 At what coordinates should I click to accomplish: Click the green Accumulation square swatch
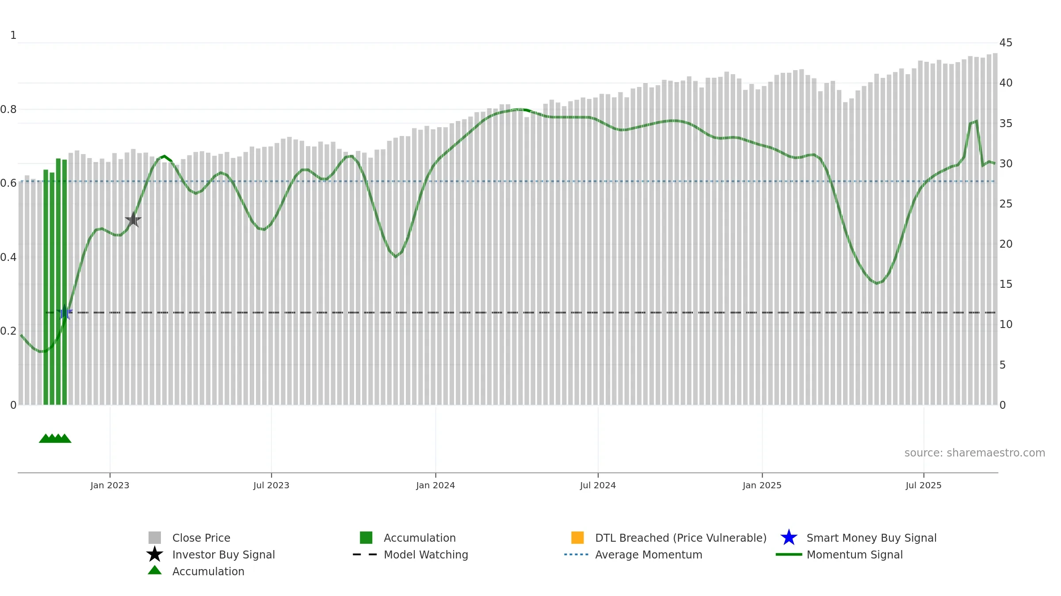[366, 538]
